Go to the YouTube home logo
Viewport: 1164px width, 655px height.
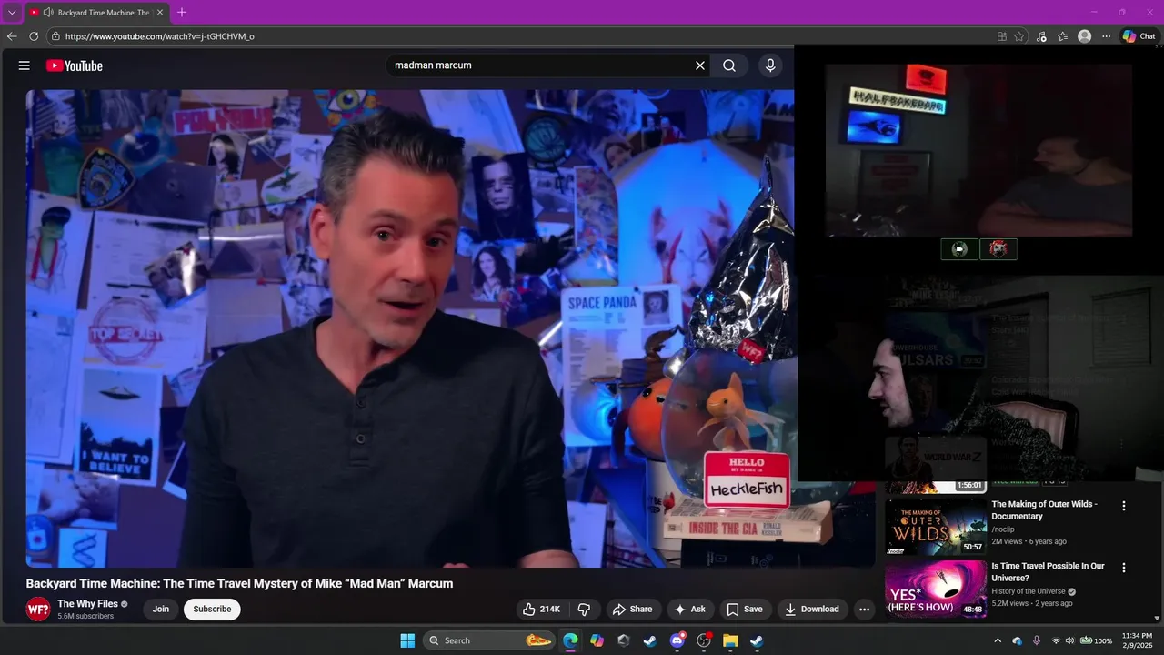point(75,65)
